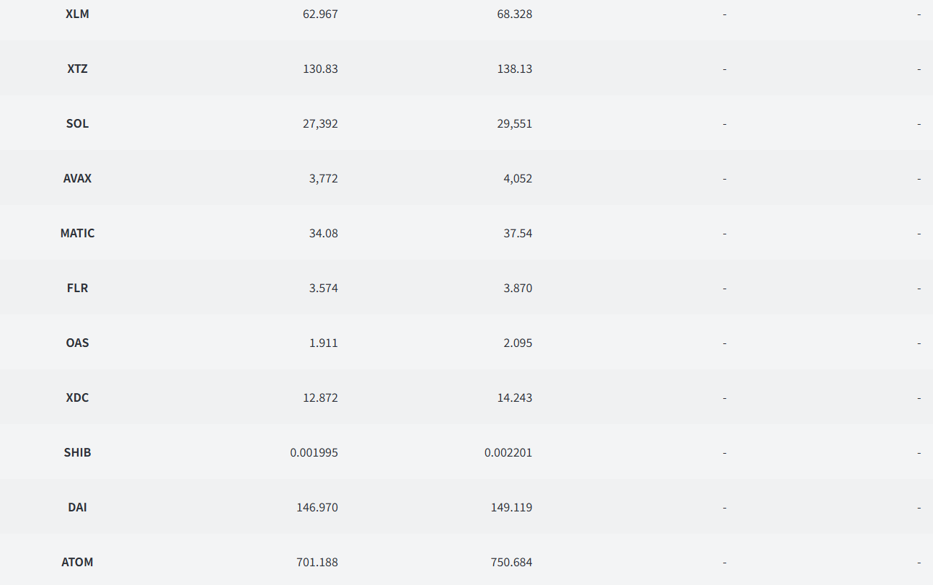
Task: Click the MATIC value 37.54
Action: click(x=518, y=233)
